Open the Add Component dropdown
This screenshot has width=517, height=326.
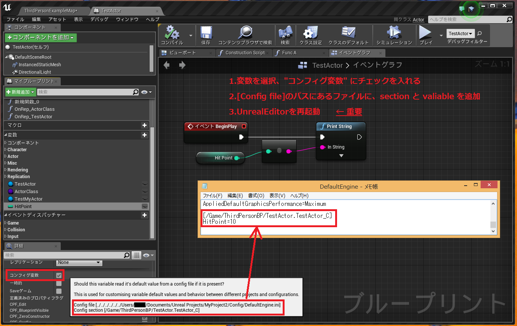[x=41, y=37]
